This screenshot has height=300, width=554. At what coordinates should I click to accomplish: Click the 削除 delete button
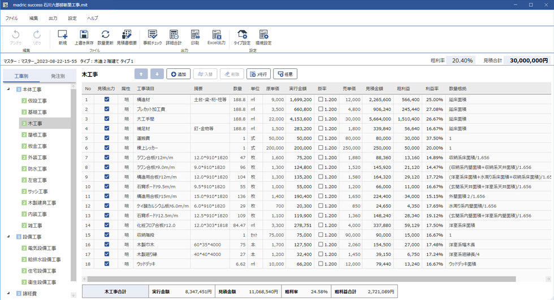(232, 74)
